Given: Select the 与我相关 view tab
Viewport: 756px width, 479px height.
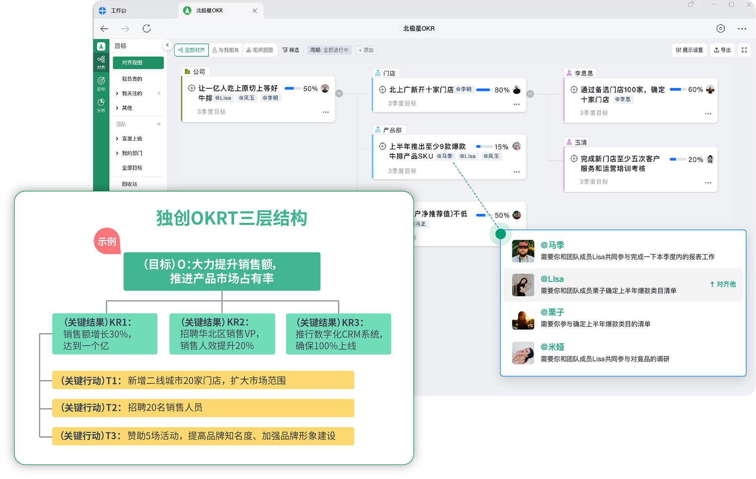Looking at the screenshot, I should tap(226, 50).
